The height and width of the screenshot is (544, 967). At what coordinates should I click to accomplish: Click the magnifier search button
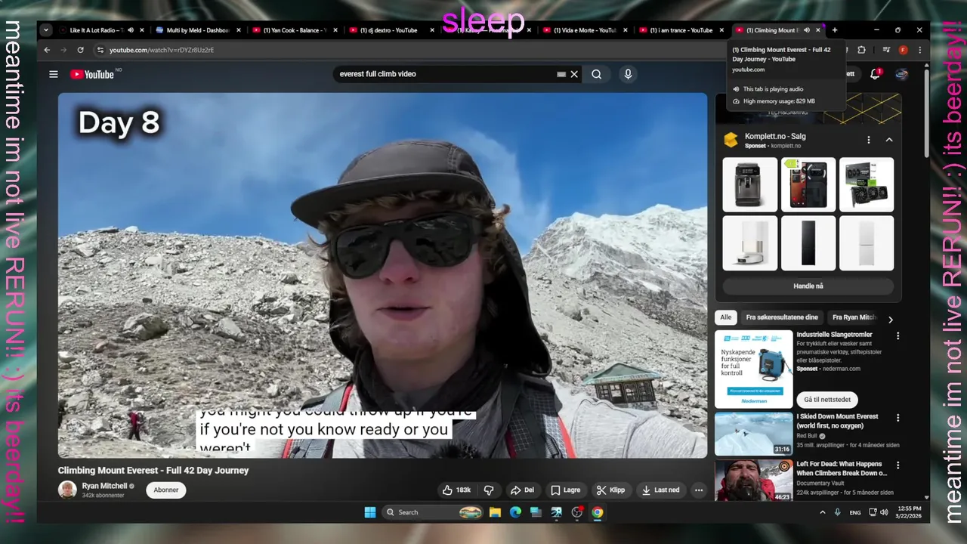pyautogui.click(x=597, y=74)
